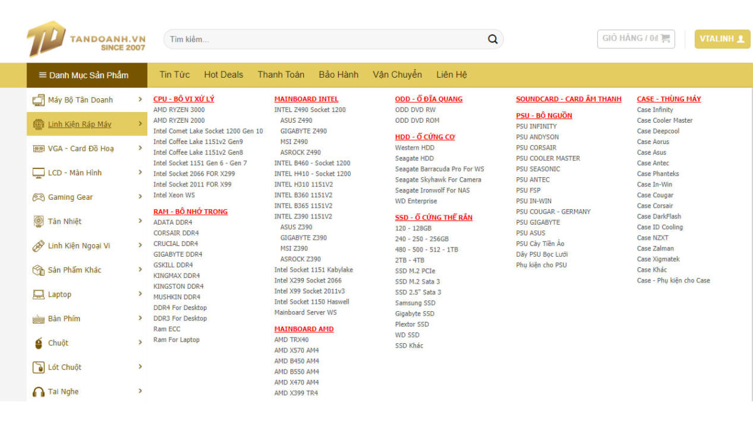Click the monitor icon for LCD - Màn Hình
753x422 pixels.
point(38,173)
